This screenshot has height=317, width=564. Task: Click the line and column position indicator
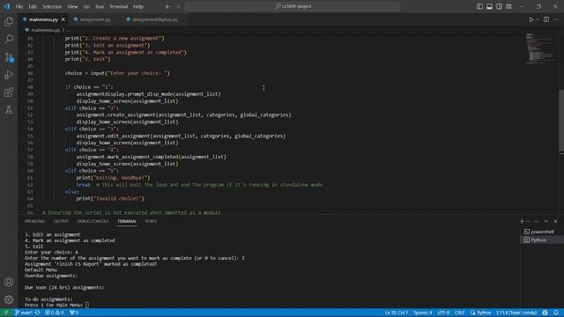397,313
